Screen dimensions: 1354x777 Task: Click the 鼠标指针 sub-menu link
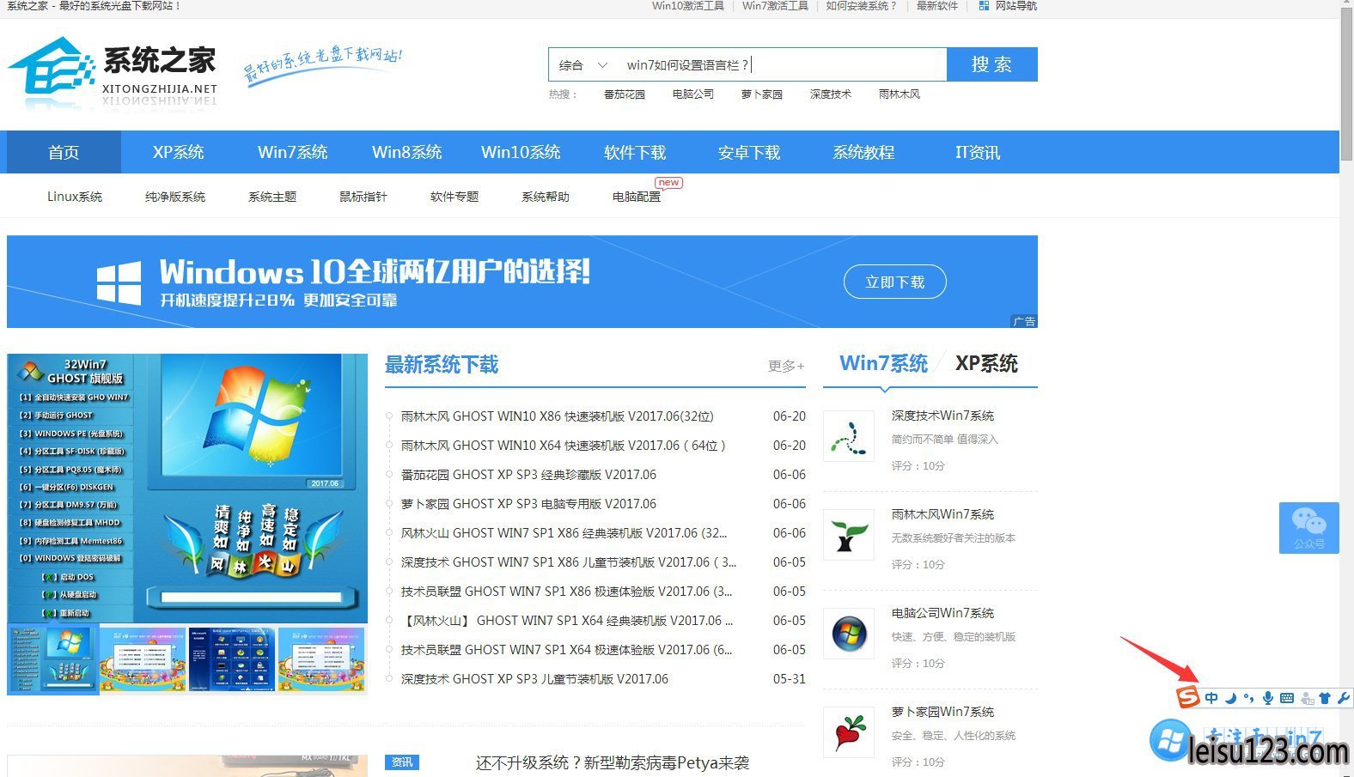[x=363, y=197]
